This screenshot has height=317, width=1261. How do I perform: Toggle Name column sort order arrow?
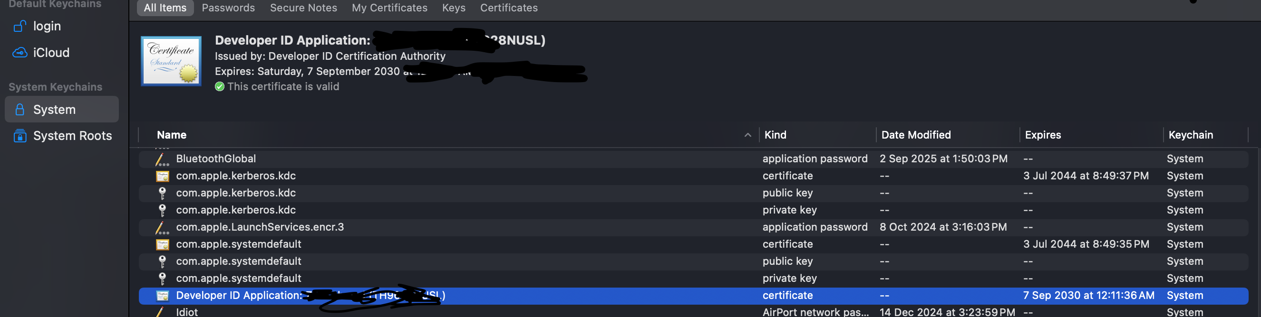pos(747,135)
